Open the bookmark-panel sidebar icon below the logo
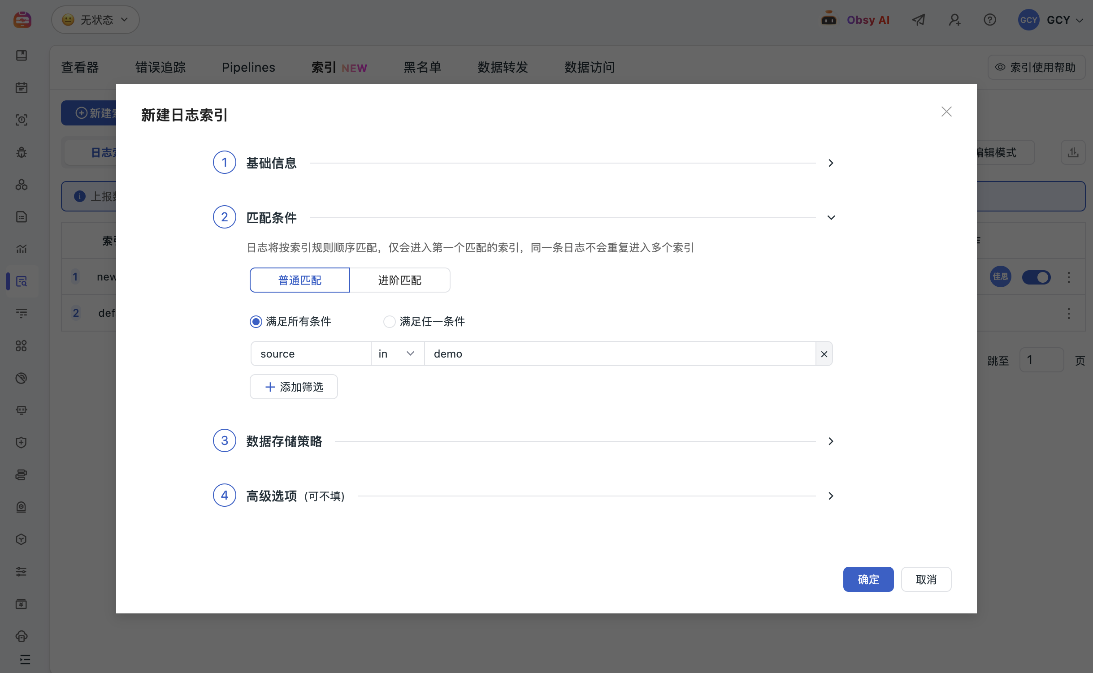This screenshot has width=1093, height=673. pyautogui.click(x=22, y=55)
